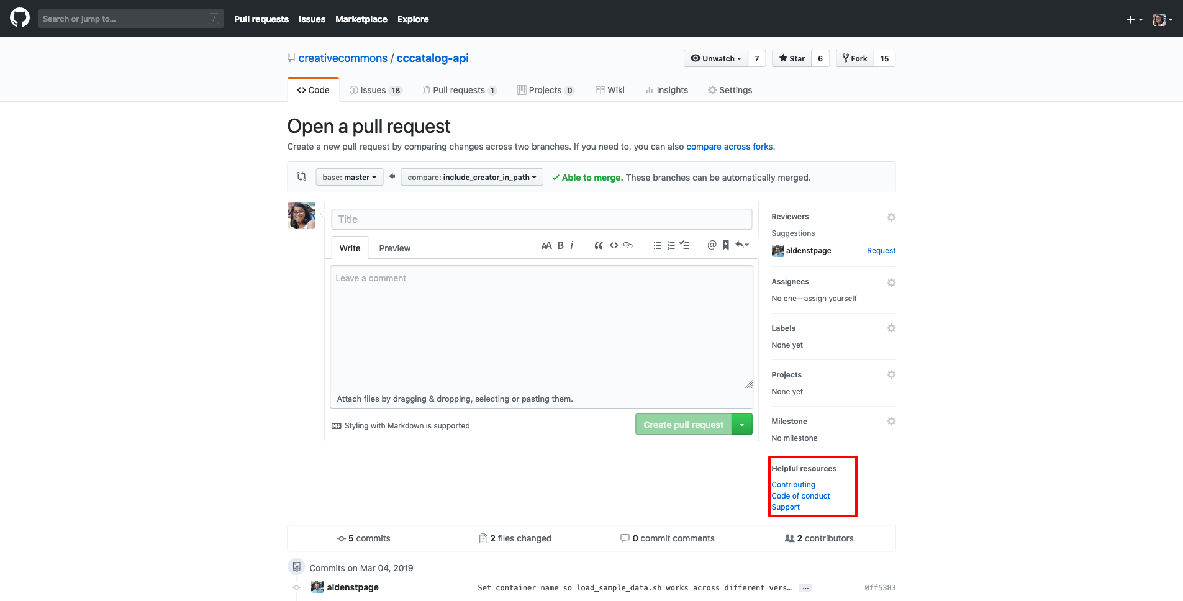Click the compare across forks link

(x=729, y=147)
